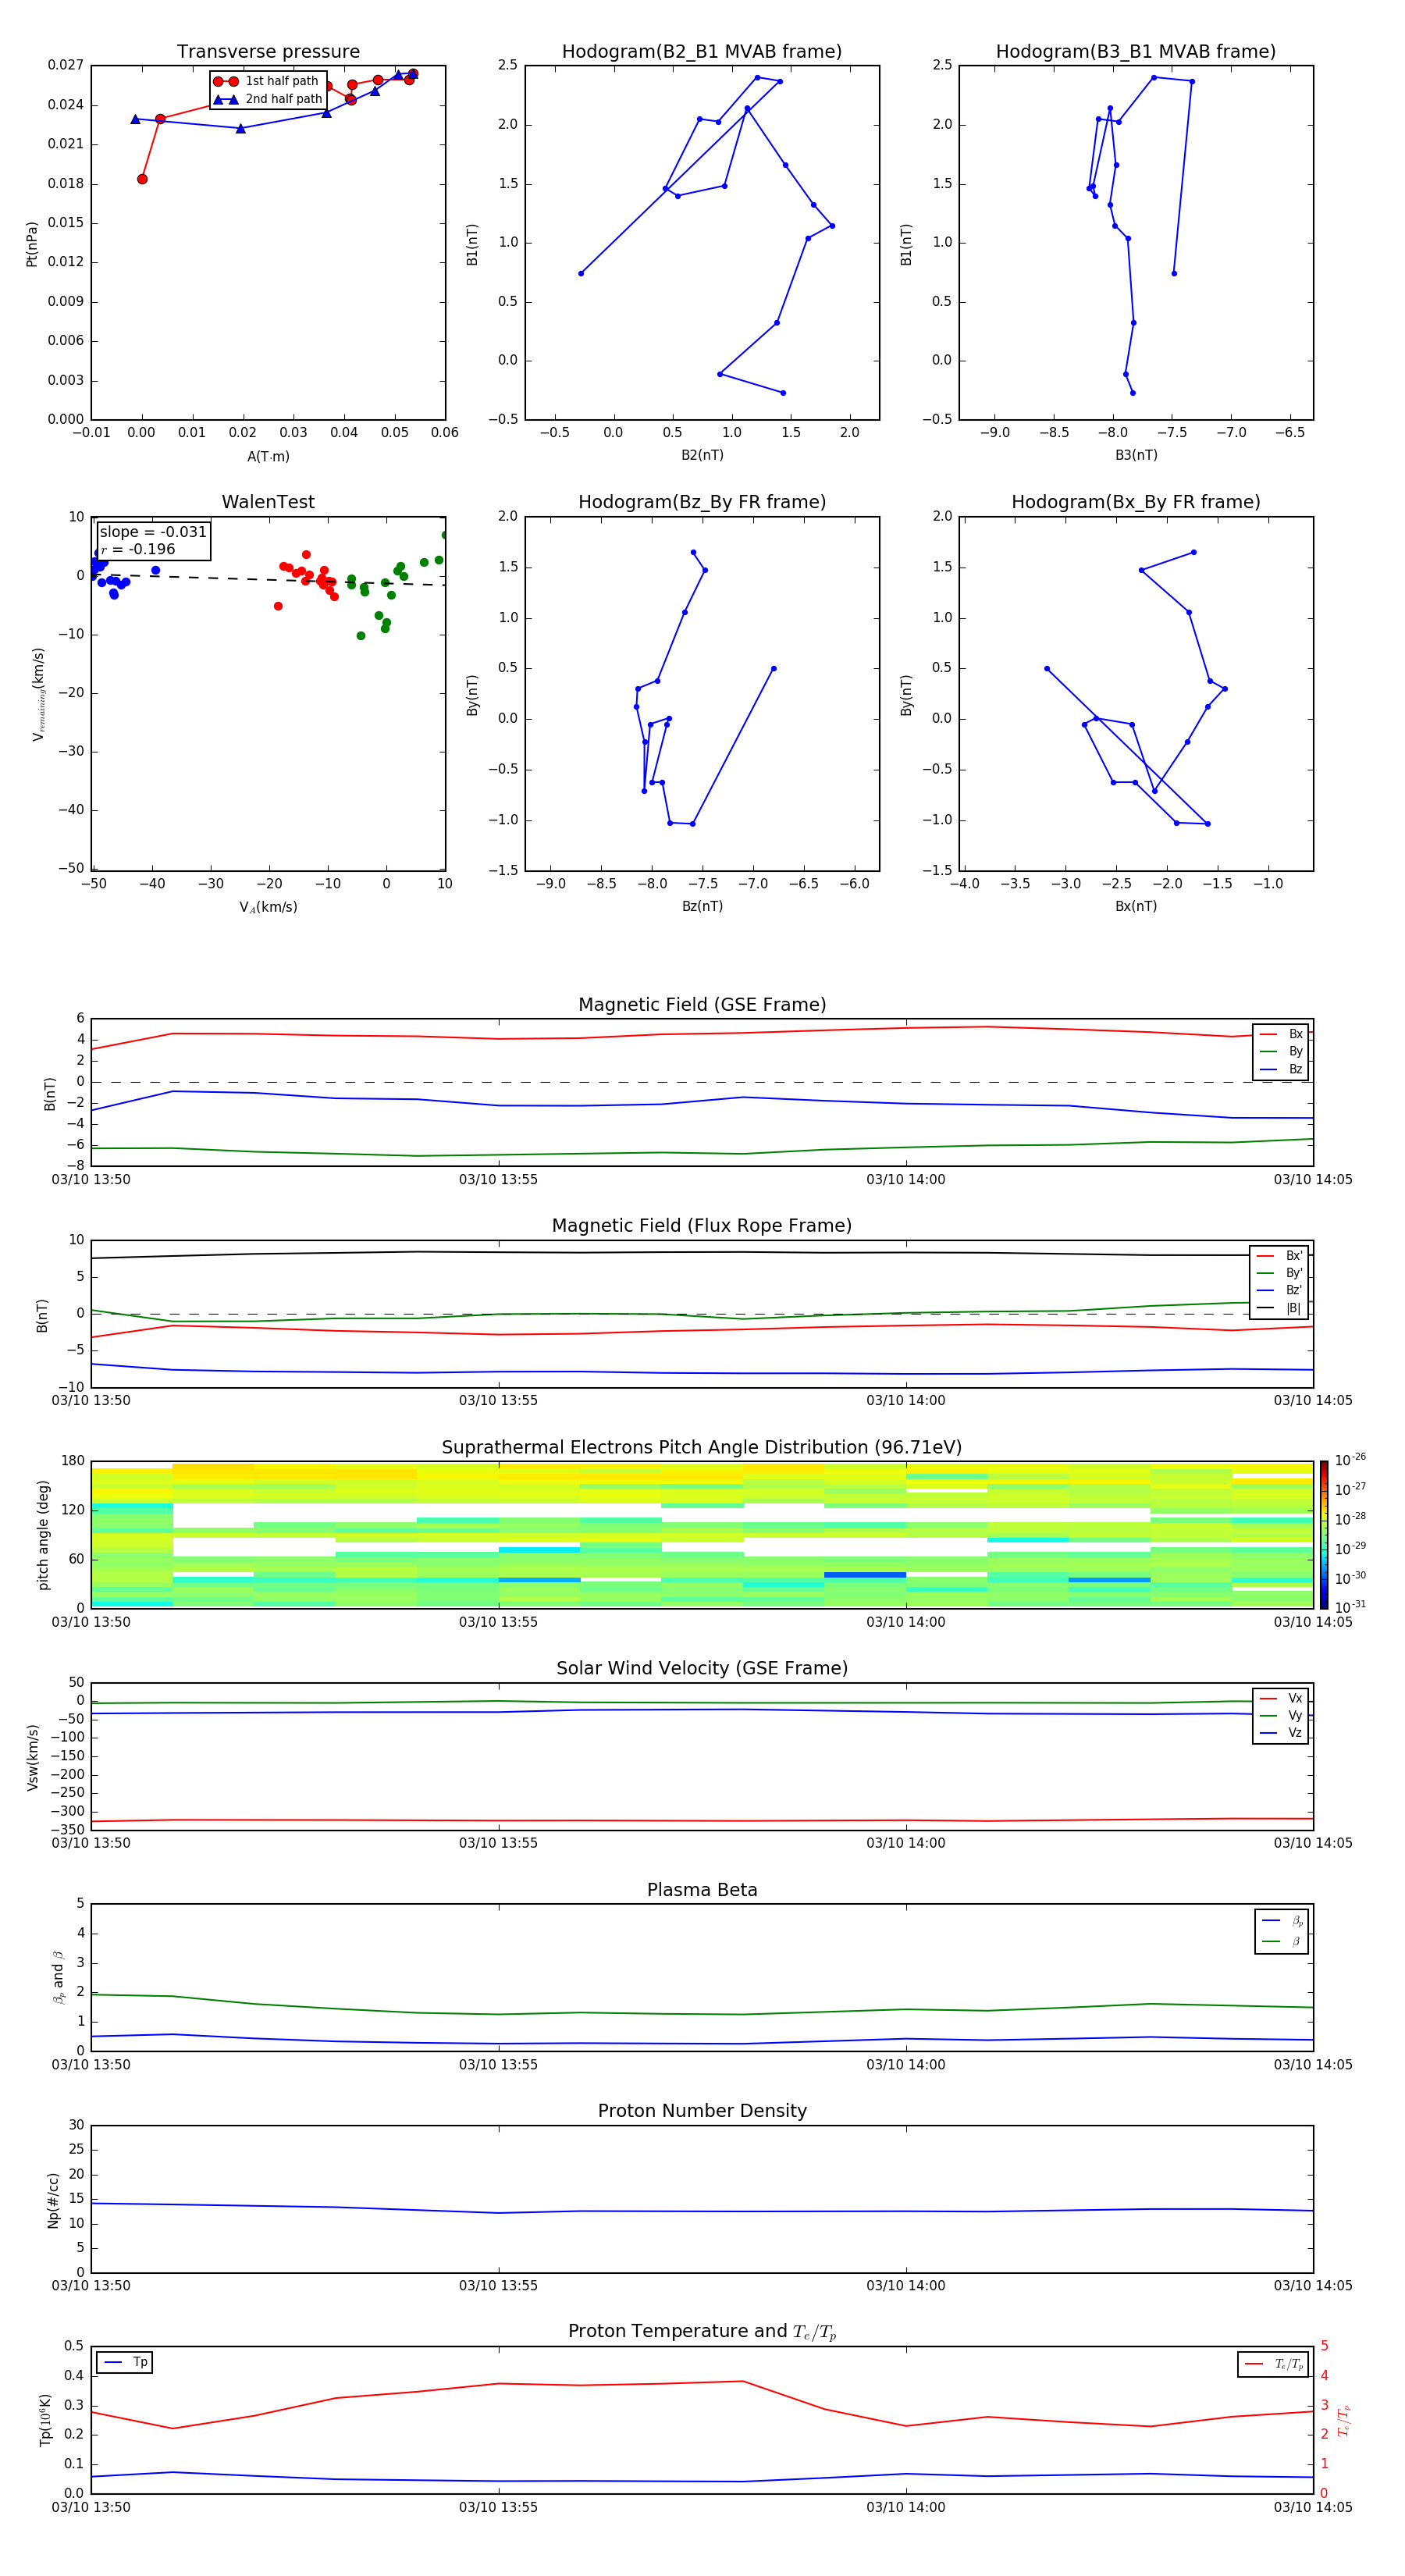Click the "A(T·m)" x-axis label
Image resolution: width=1405 pixels, height=2576 pixels.
268,456
